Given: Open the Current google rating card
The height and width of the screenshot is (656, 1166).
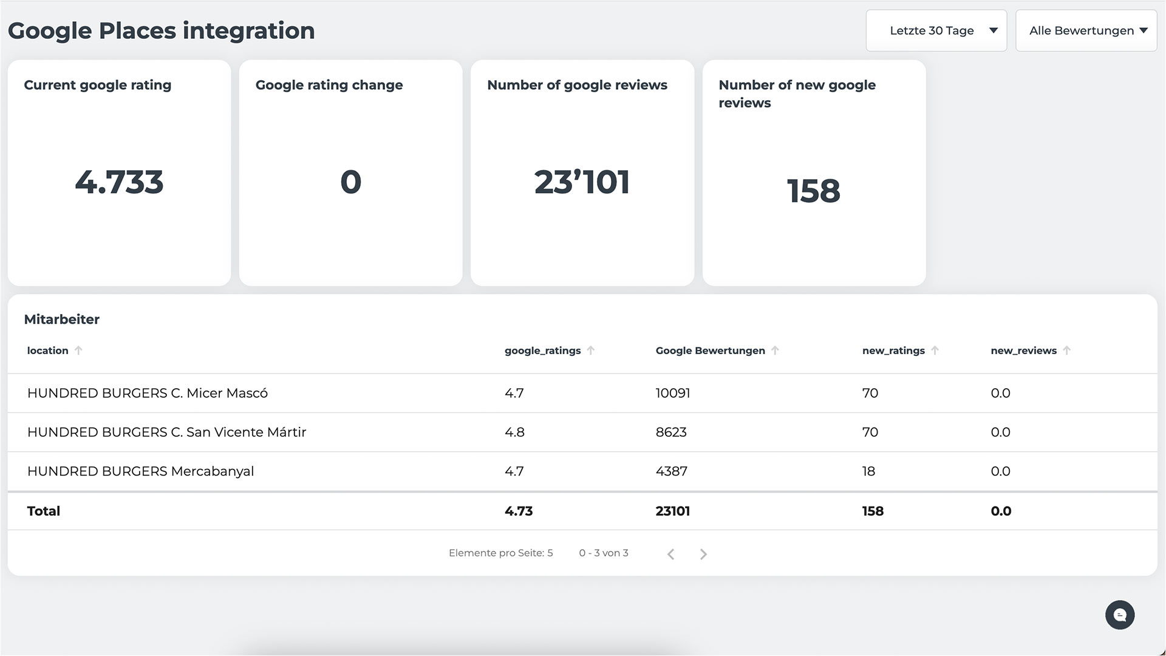Looking at the screenshot, I should click(x=119, y=173).
